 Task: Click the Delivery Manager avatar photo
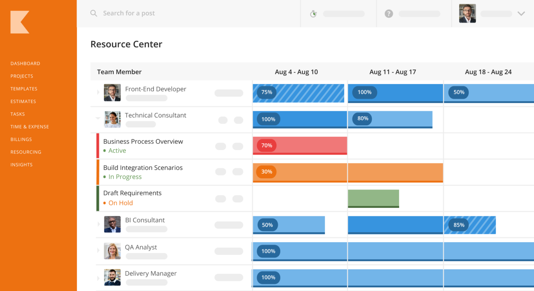pyautogui.click(x=112, y=277)
